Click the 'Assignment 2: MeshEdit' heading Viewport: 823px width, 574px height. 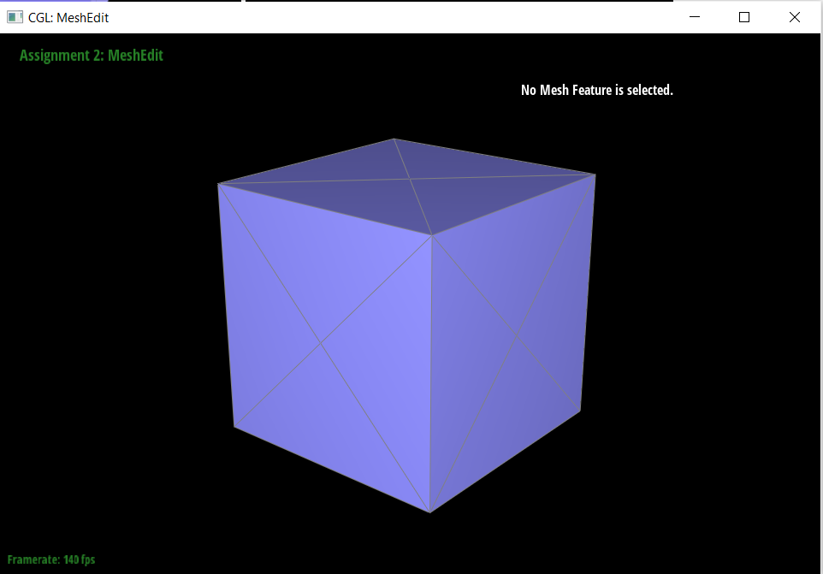pos(91,56)
